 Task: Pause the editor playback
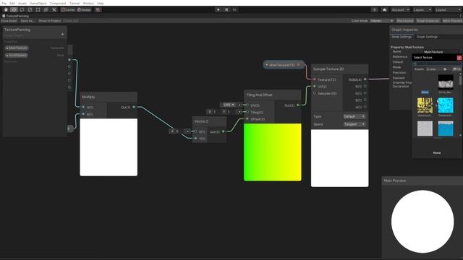click(226, 9)
